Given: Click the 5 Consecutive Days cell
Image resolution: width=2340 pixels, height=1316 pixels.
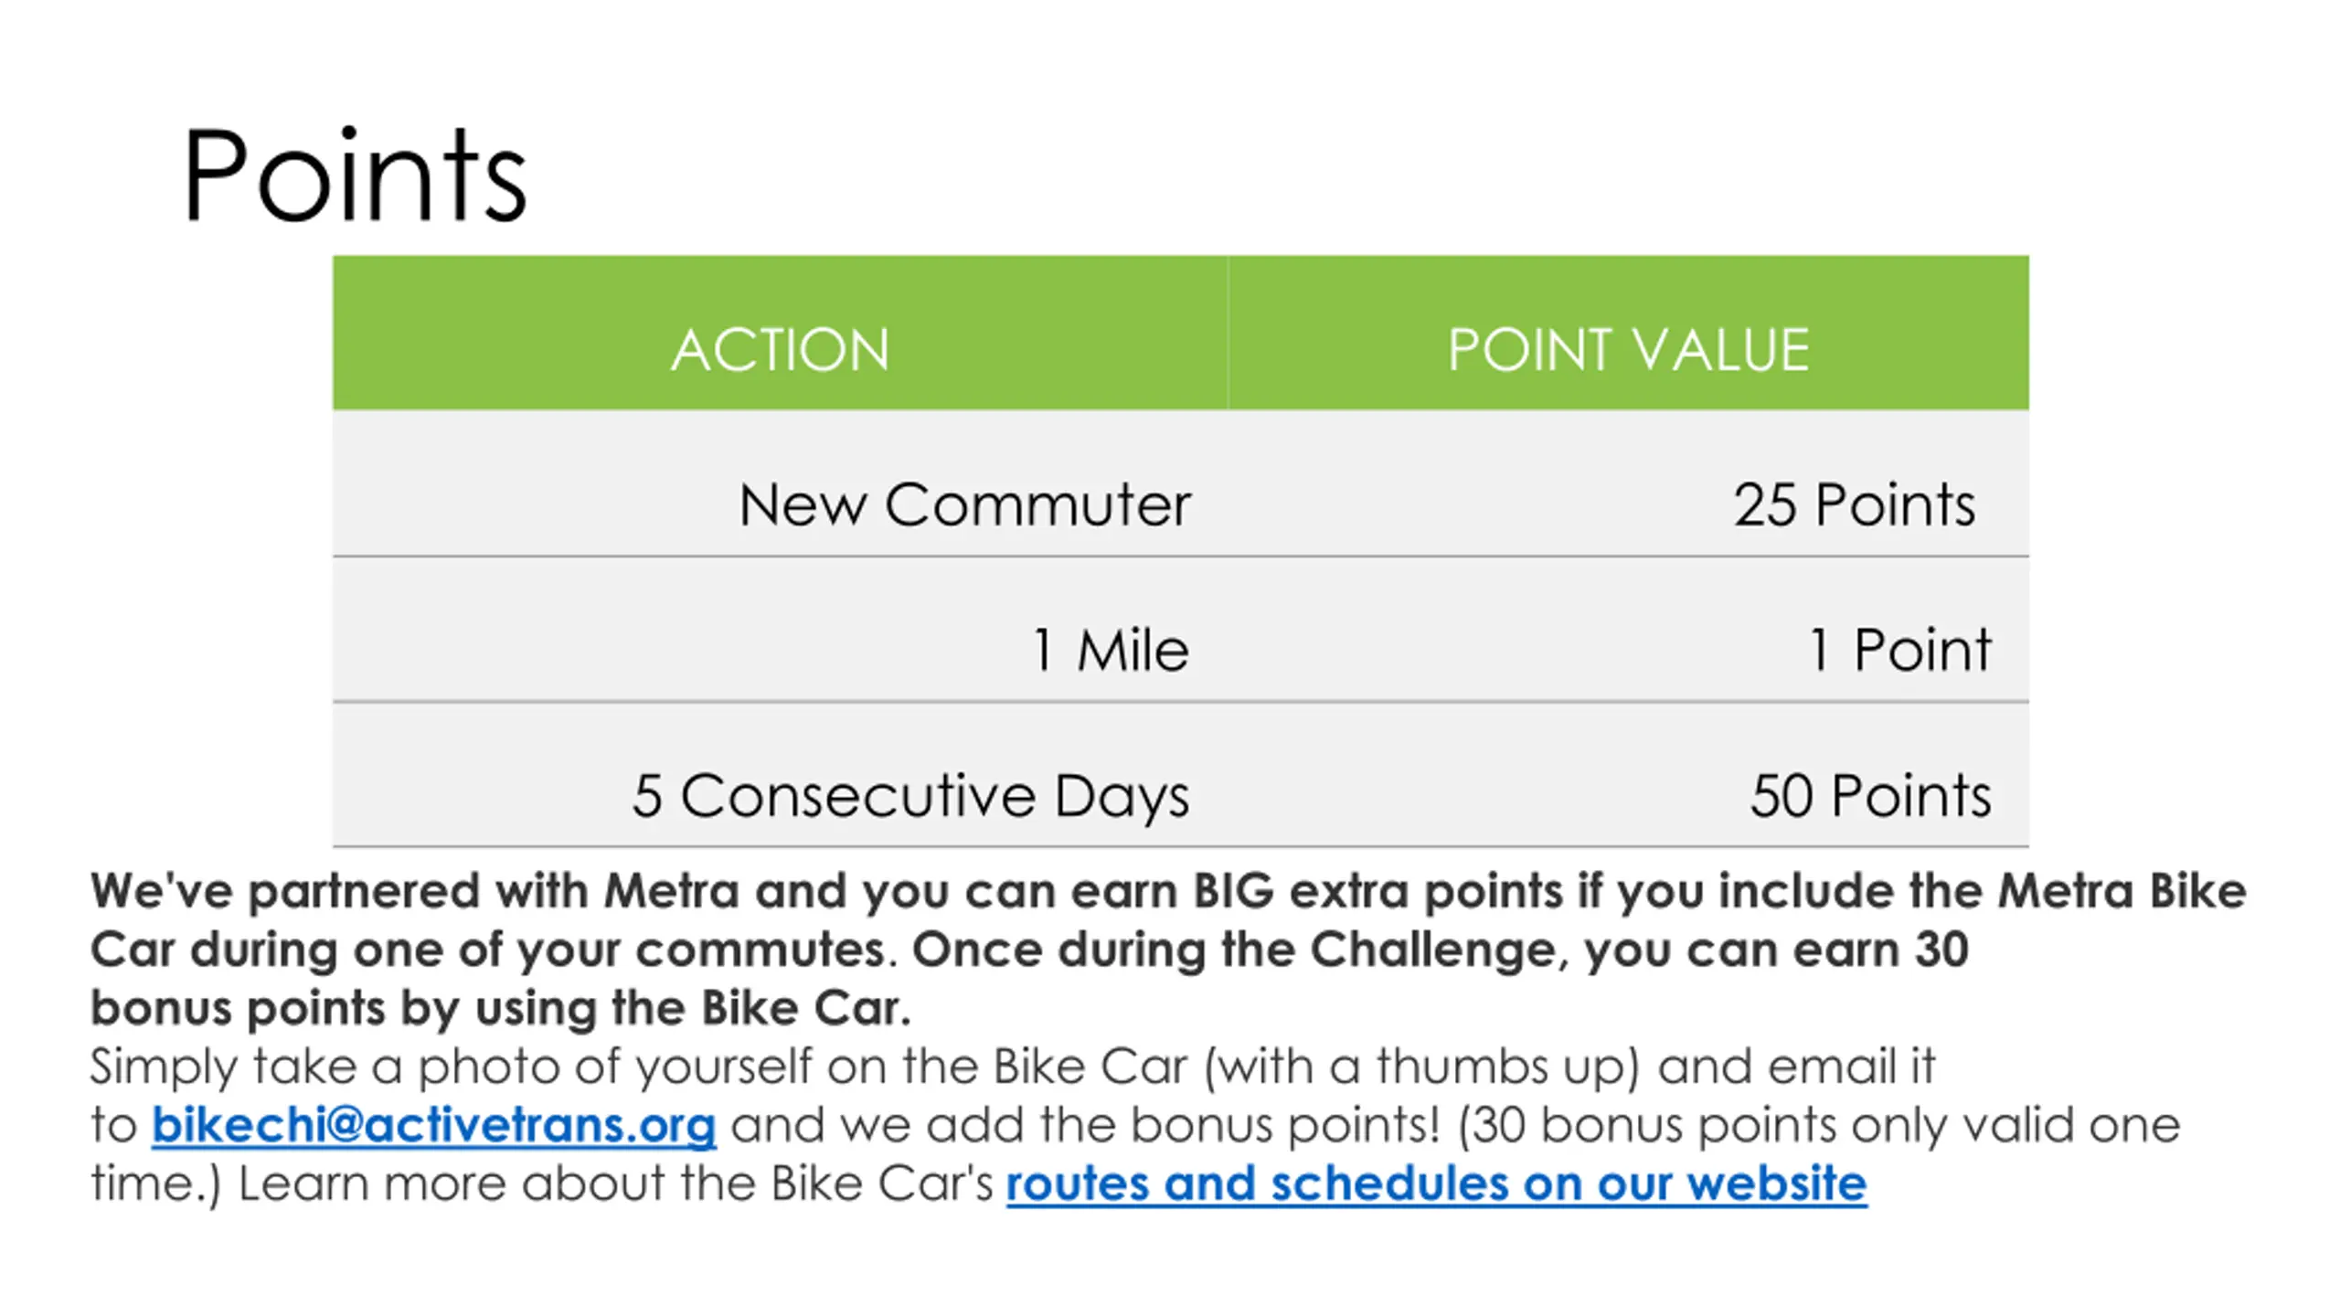Looking at the screenshot, I should tap(780, 774).
